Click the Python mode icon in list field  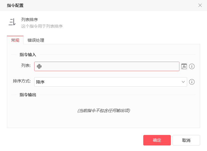39,66
